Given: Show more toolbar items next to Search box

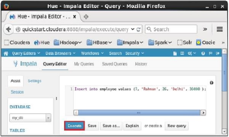Looking at the screenshot, I should [x=205, y=29].
